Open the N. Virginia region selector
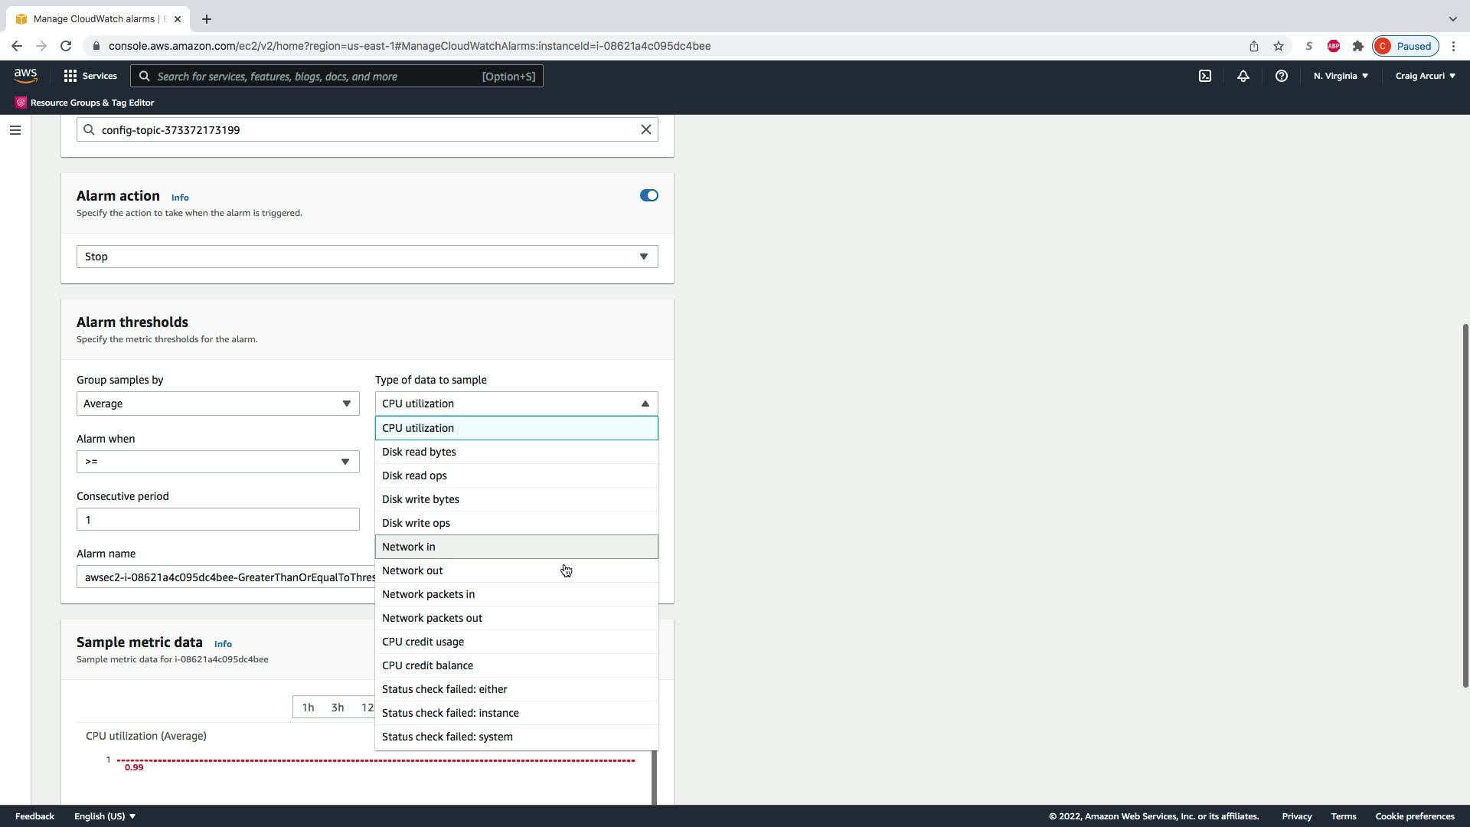Image resolution: width=1470 pixels, height=827 pixels. click(1341, 76)
